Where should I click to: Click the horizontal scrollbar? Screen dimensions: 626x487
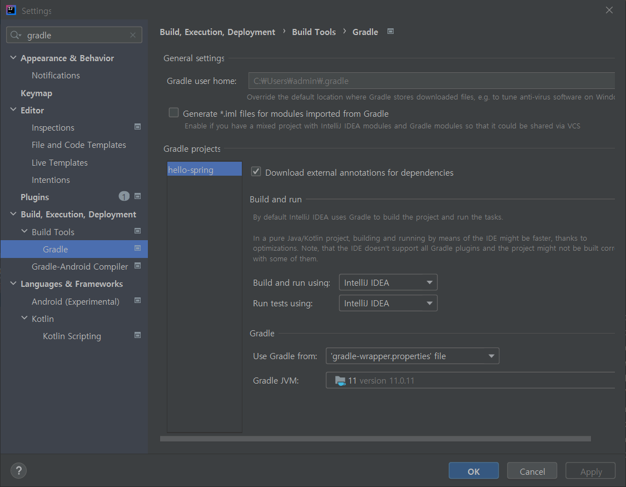pos(375,439)
